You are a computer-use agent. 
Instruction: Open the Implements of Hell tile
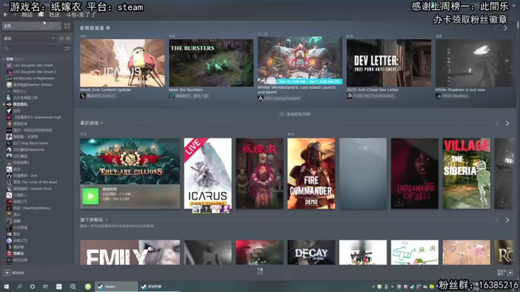point(415,173)
